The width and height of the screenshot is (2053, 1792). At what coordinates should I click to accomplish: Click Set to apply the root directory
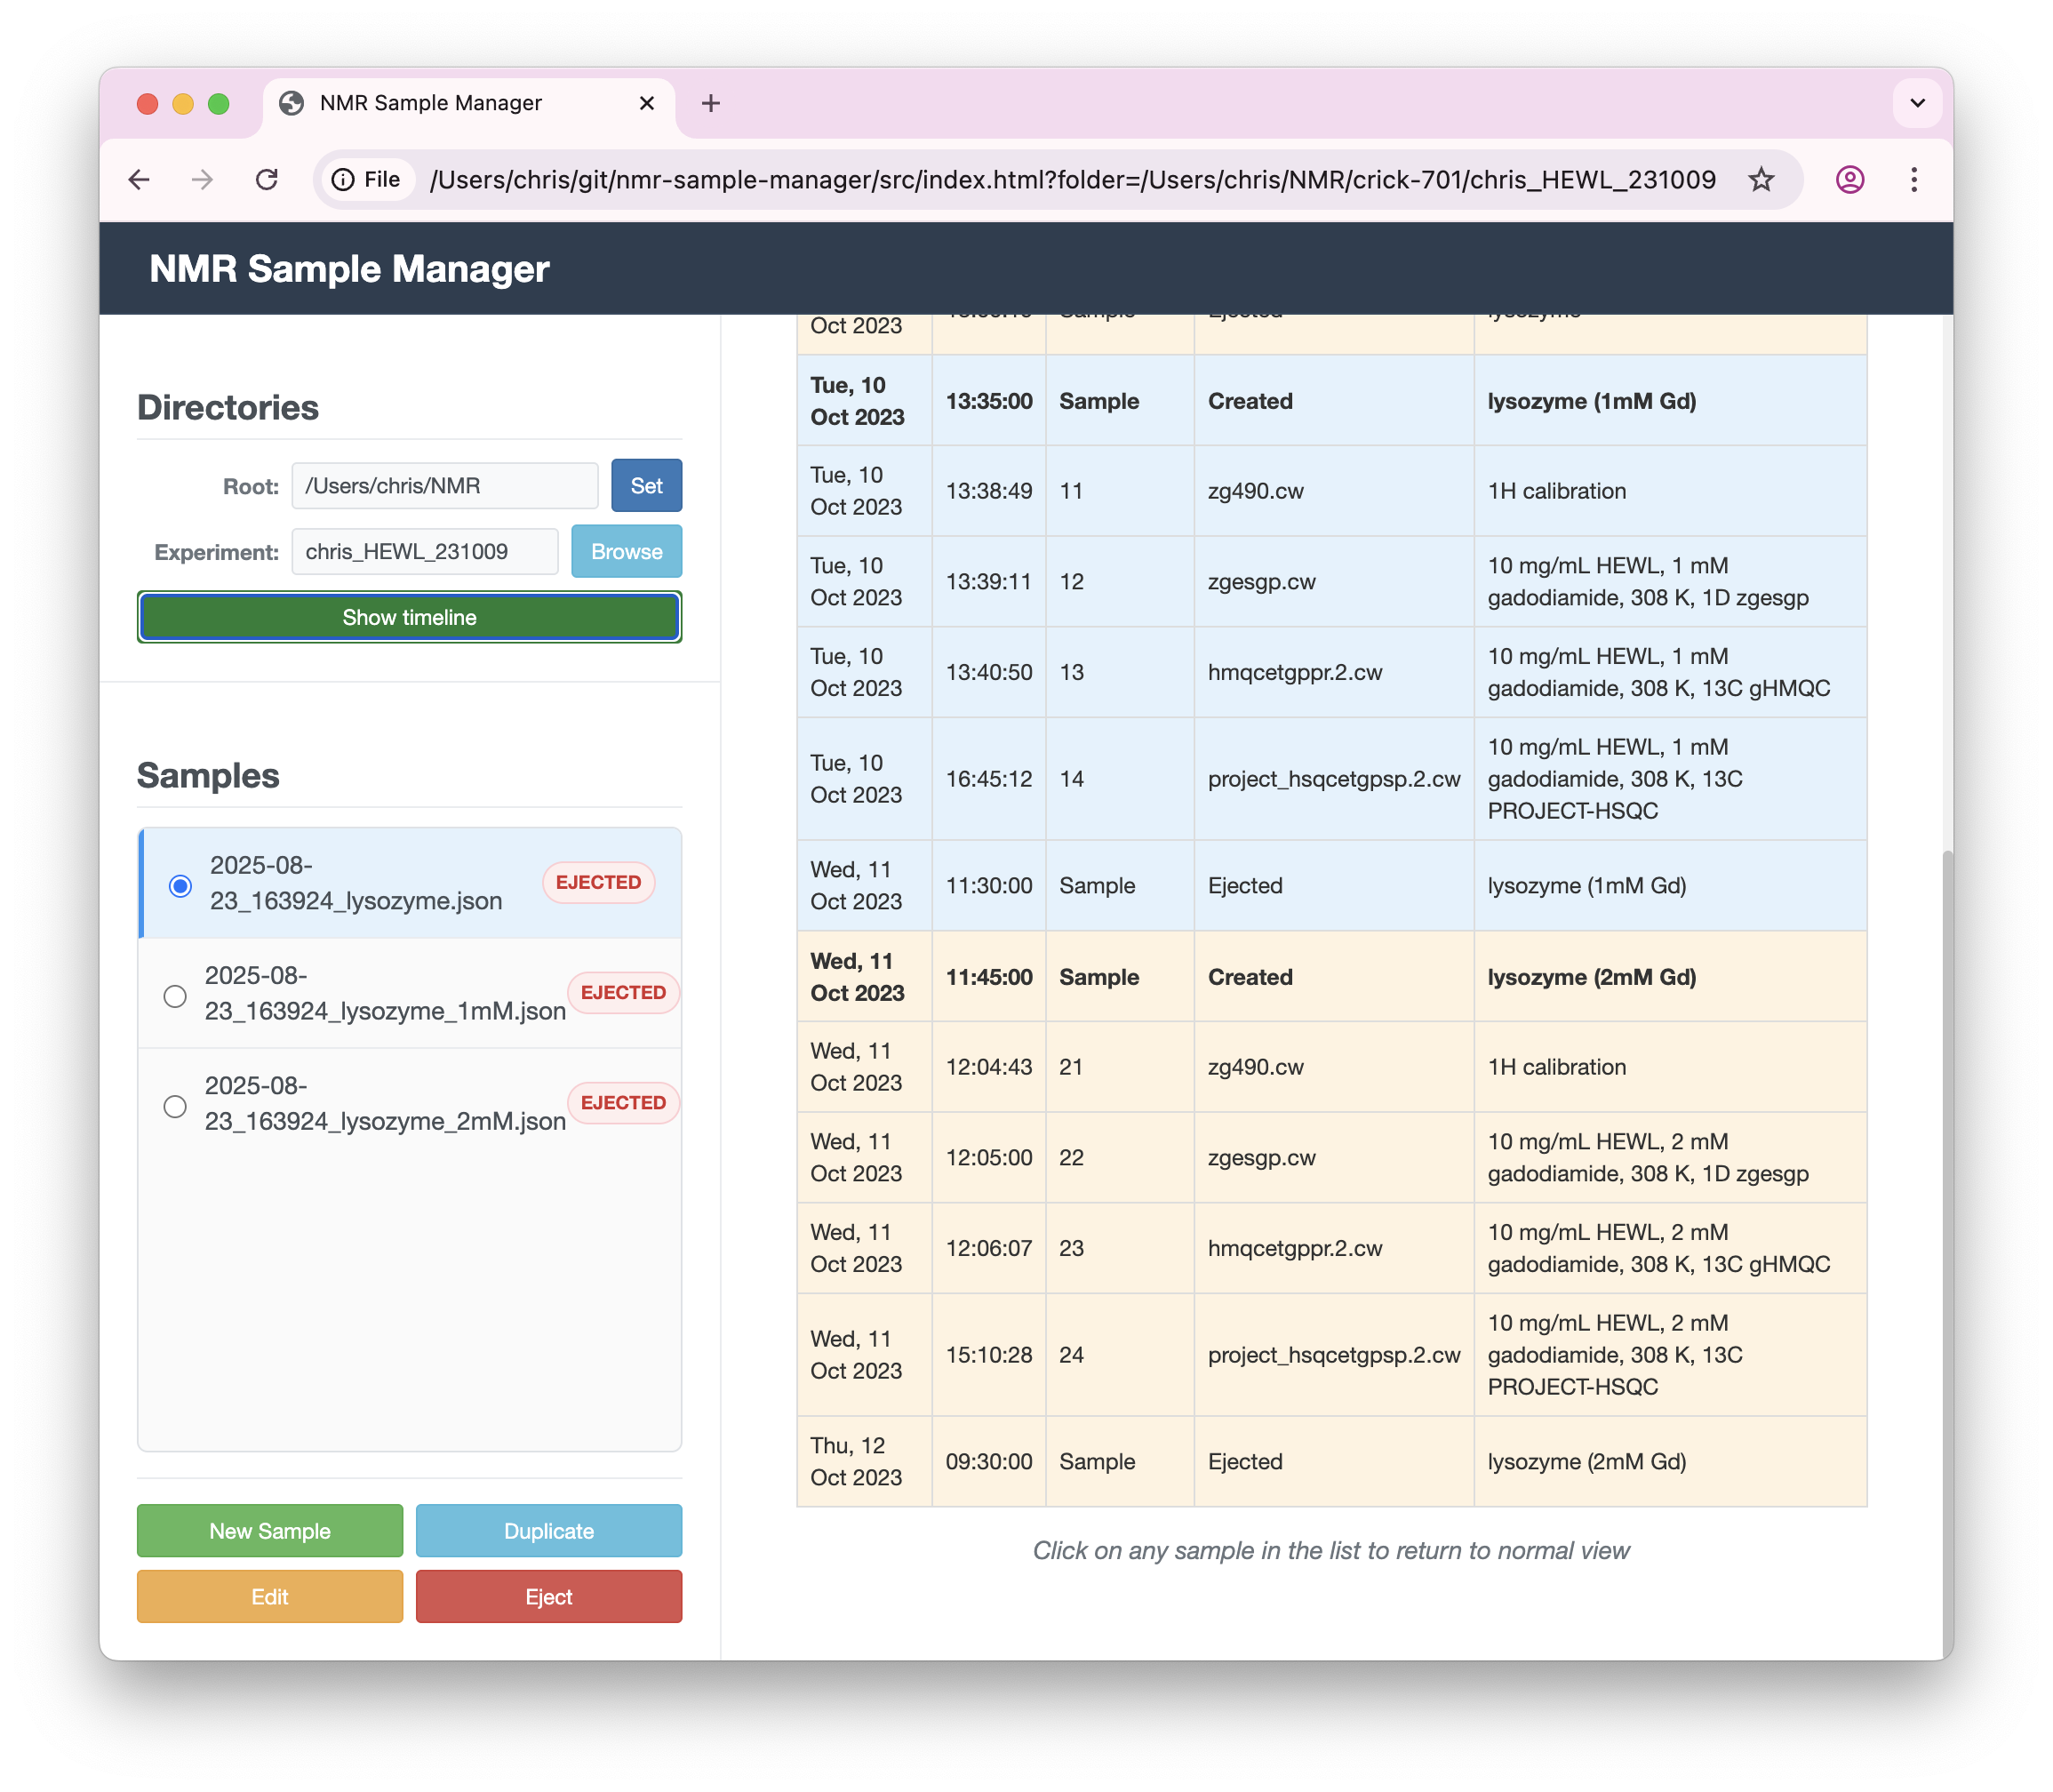(x=646, y=486)
